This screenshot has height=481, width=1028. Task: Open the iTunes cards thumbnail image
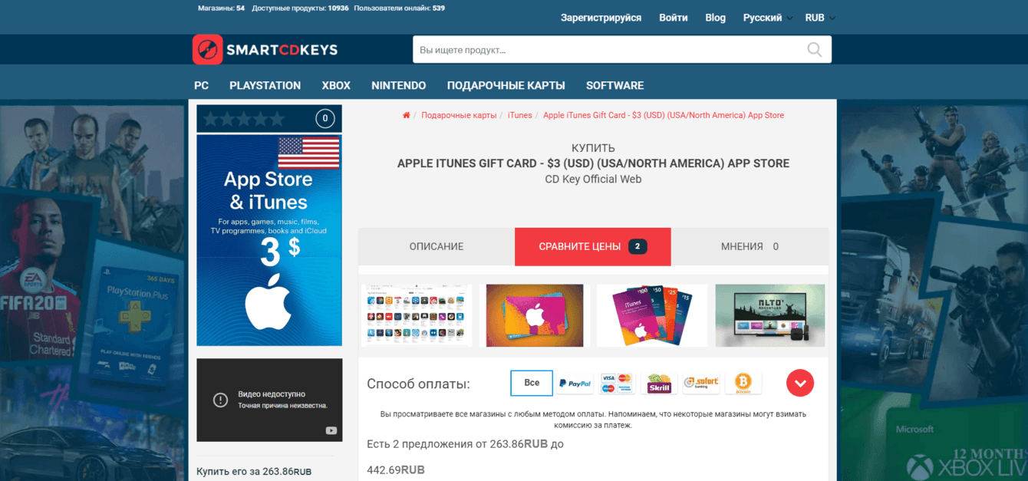pos(652,315)
